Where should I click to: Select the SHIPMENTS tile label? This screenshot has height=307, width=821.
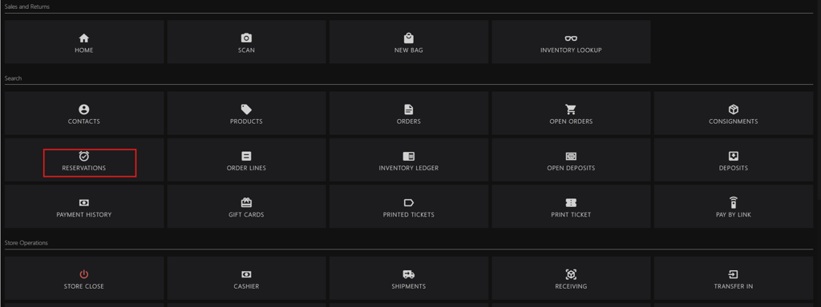coord(408,286)
